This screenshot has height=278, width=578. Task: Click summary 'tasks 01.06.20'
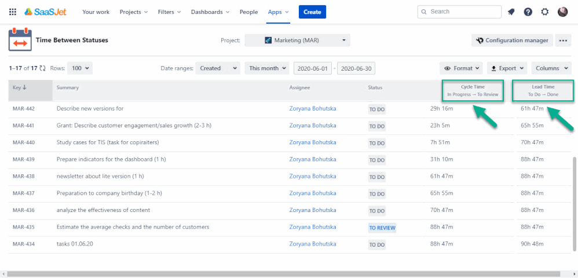click(x=75, y=244)
